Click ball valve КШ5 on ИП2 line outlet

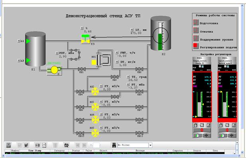click(x=139, y=91)
